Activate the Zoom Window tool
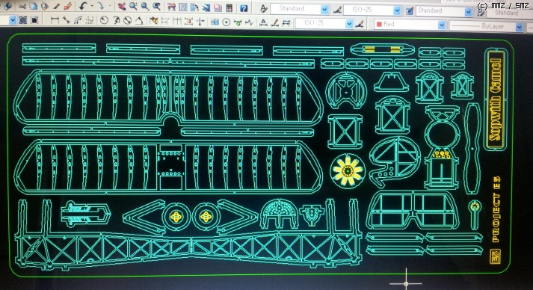Image resolution: width=533 pixels, height=290 pixels. tap(145, 6)
